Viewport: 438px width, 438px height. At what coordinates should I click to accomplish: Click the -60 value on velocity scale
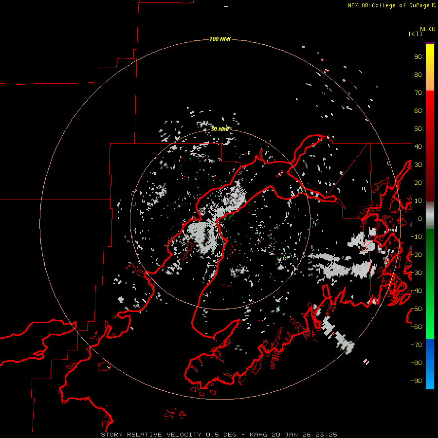(416, 327)
